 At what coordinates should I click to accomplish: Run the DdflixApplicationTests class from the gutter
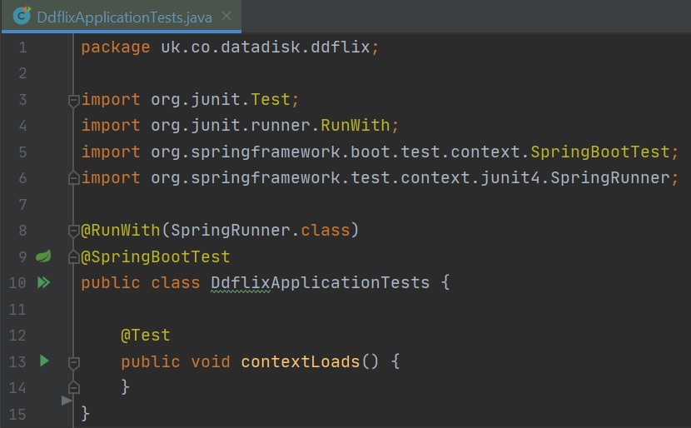tap(43, 283)
